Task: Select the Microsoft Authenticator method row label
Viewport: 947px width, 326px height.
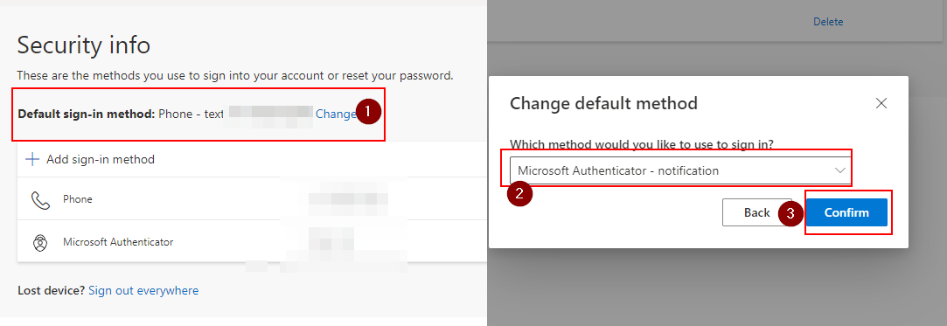Action: coord(118,242)
